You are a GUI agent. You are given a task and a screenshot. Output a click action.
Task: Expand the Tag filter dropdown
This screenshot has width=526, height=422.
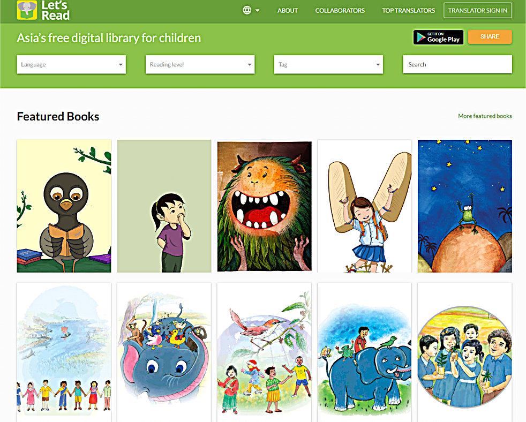329,64
